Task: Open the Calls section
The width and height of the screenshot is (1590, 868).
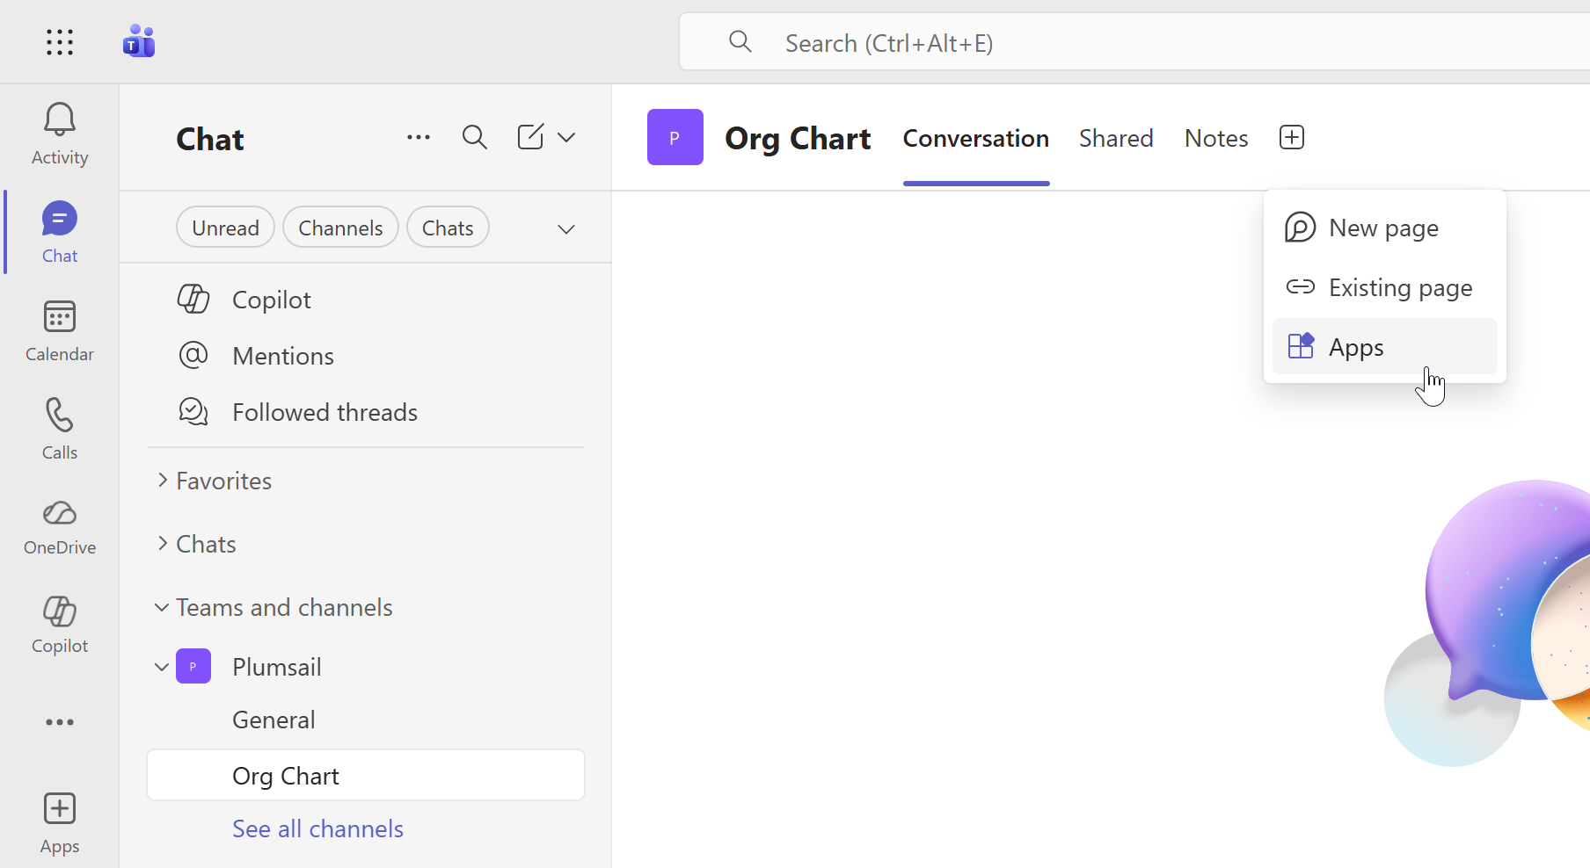Action: (x=59, y=428)
